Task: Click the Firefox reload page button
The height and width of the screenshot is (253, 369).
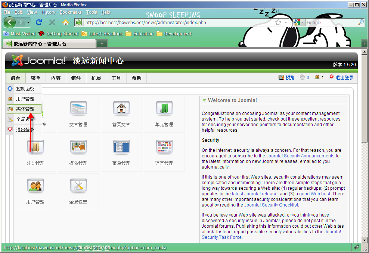Action: tap(39, 22)
